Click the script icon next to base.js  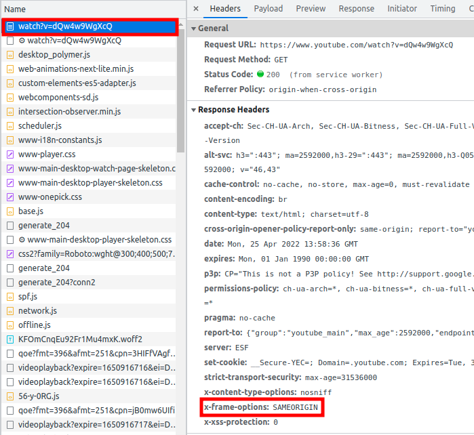(10, 211)
